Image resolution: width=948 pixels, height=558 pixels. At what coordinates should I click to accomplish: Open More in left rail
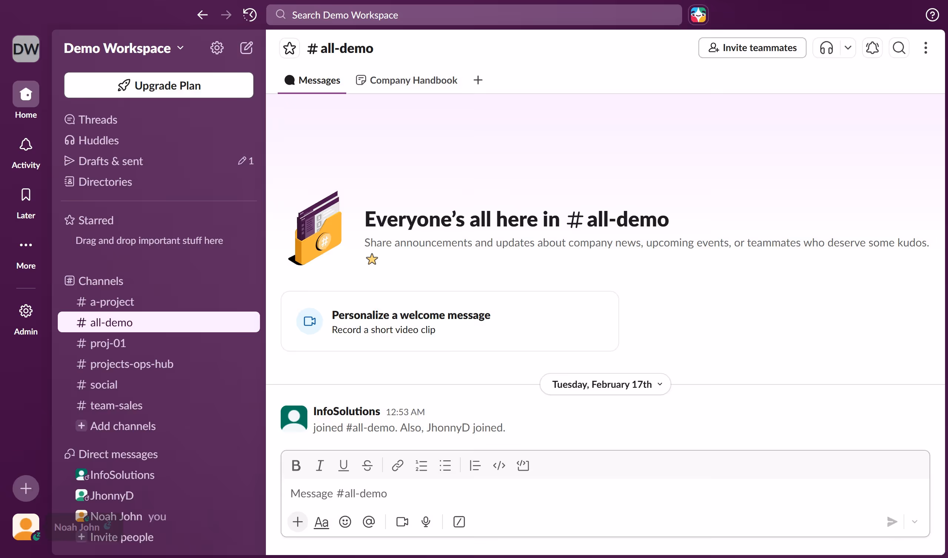coord(26,253)
